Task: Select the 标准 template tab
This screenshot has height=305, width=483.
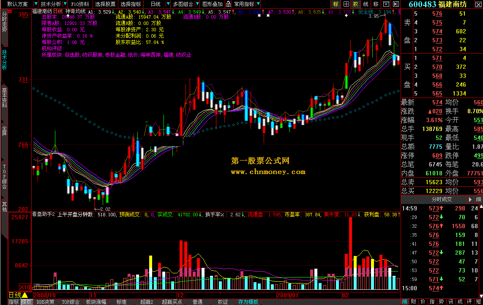Action: pyautogui.click(x=121, y=302)
